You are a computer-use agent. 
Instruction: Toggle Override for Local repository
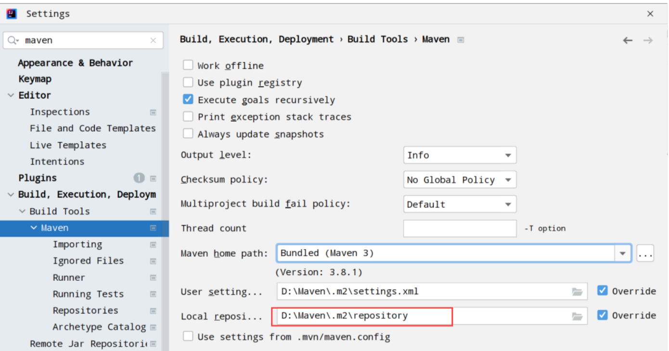(x=602, y=315)
